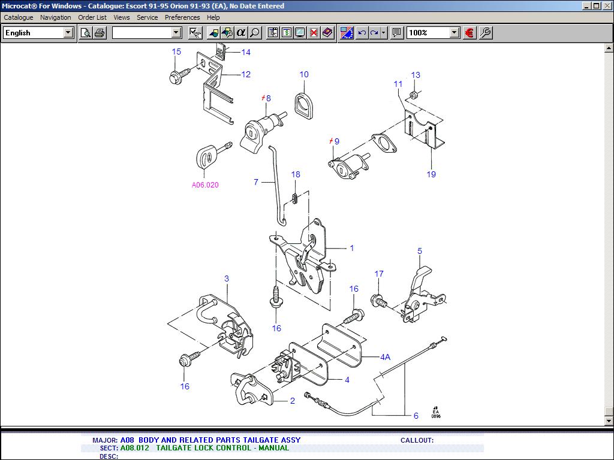Click the red Euro currency icon
The image size is (614, 460).
pos(469,32)
